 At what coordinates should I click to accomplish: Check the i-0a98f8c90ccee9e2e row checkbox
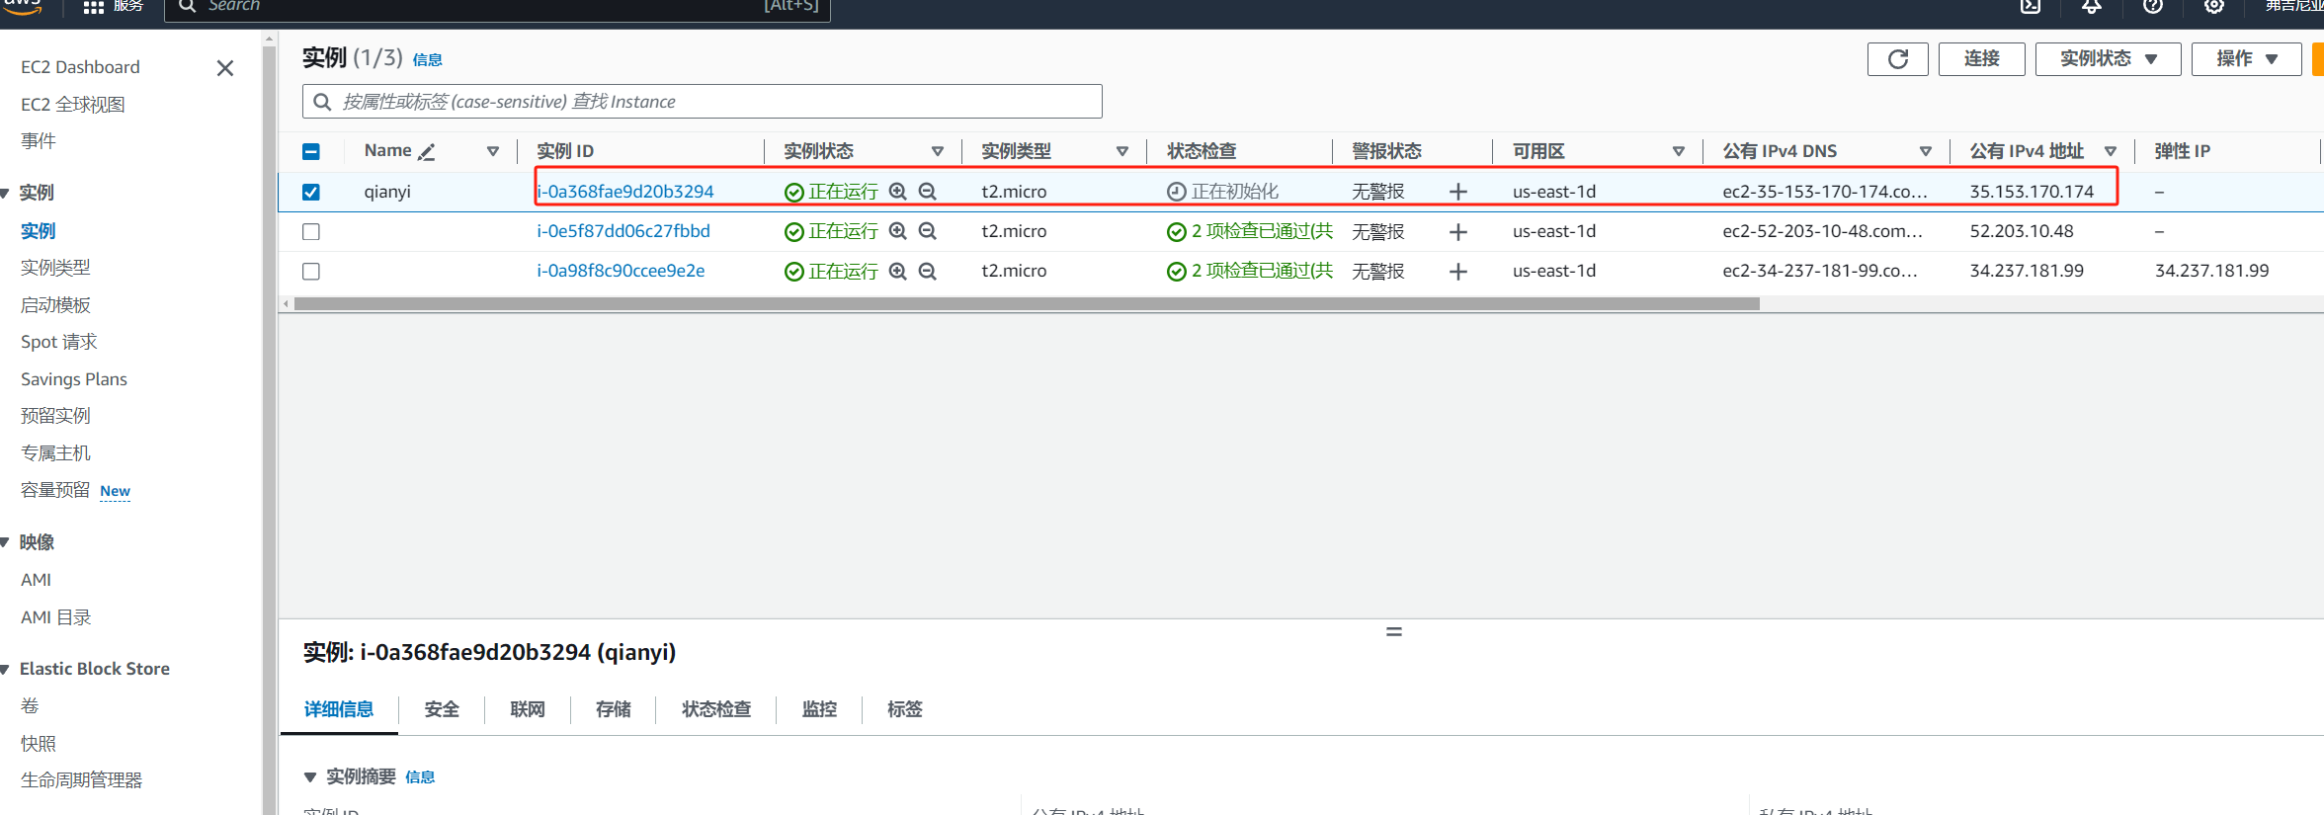(311, 271)
